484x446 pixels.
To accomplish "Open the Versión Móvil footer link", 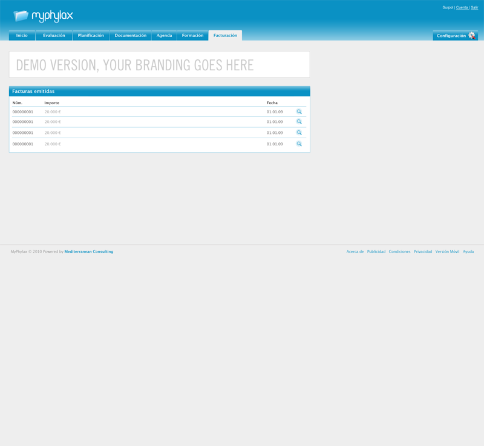I will [447, 251].
